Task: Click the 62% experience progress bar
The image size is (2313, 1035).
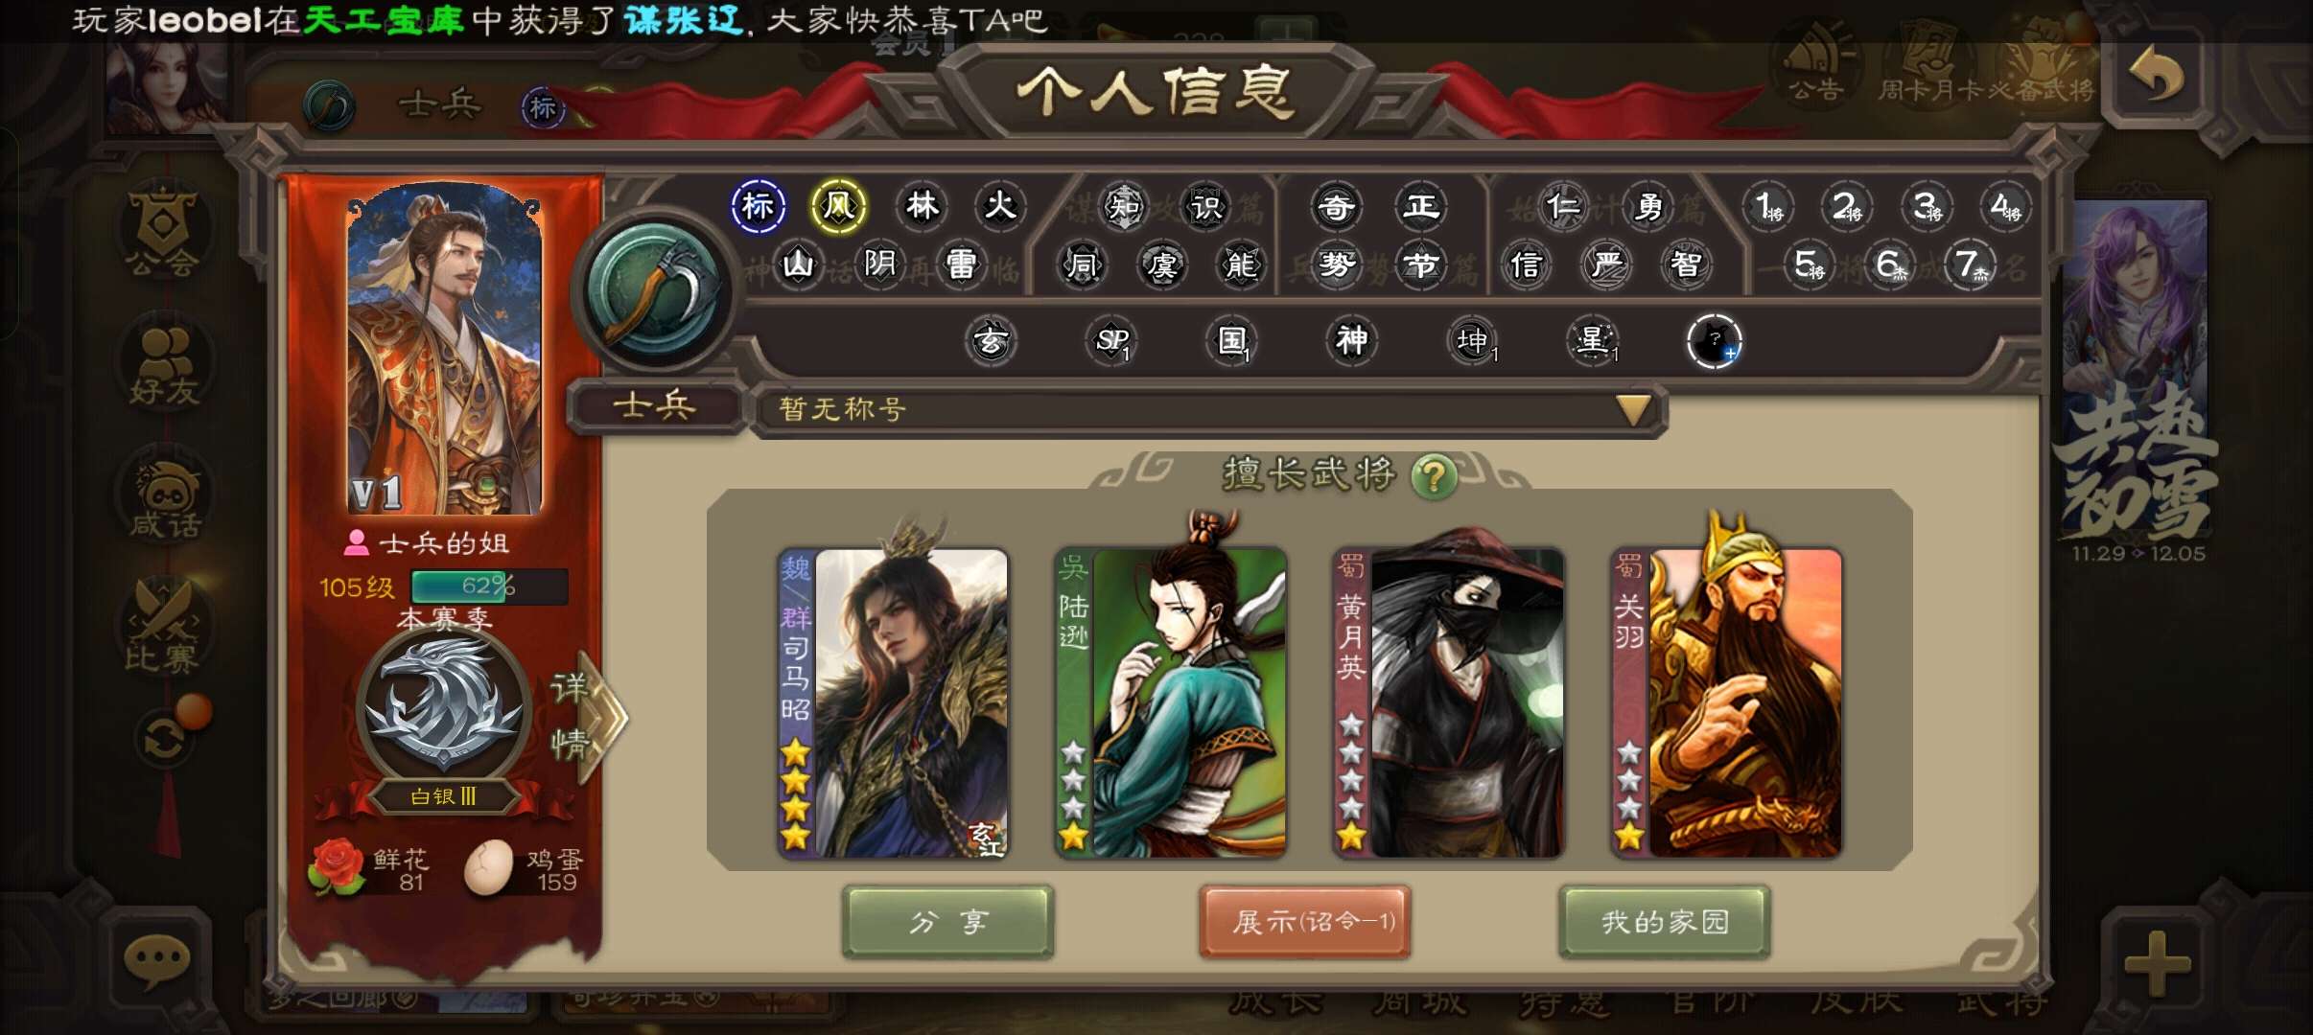Action: (489, 586)
